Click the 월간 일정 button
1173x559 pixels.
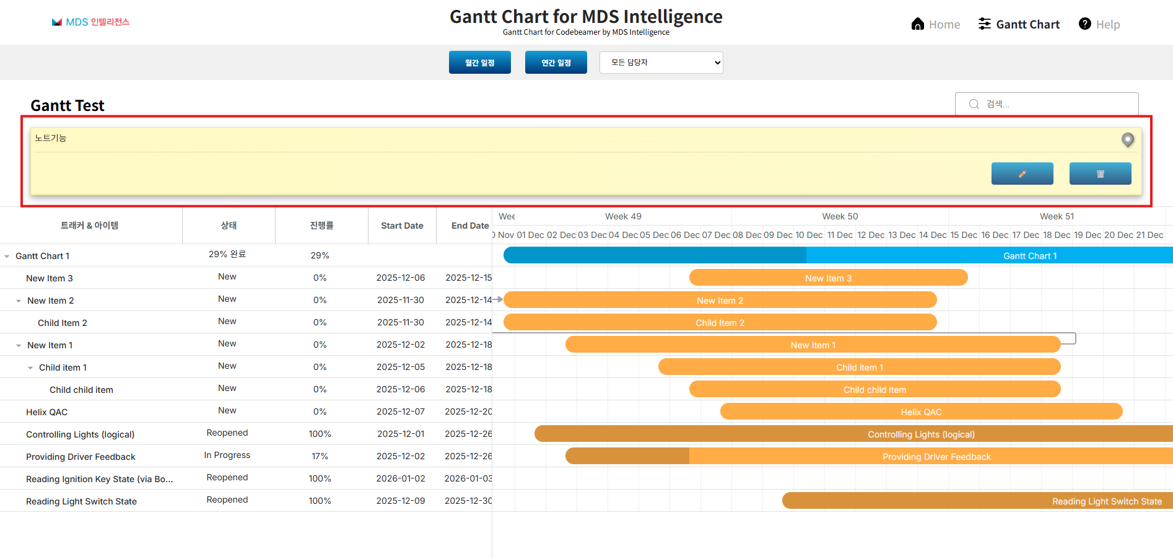[x=479, y=62]
